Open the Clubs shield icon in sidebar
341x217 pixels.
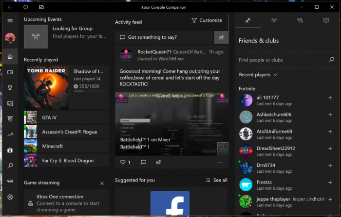(x=10, y=119)
